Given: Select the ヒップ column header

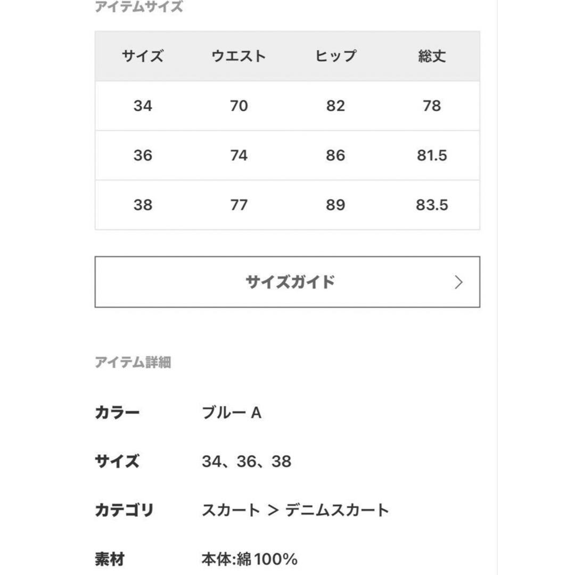Looking at the screenshot, I should point(335,56).
